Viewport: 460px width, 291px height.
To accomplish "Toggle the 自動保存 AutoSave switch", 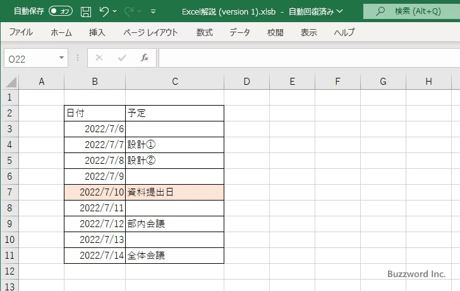I will point(61,11).
